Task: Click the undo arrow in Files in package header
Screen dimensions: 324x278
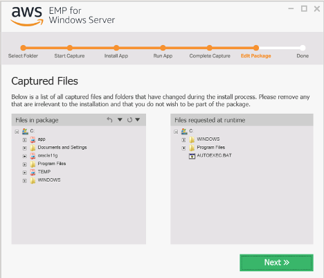Action: point(109,120)
